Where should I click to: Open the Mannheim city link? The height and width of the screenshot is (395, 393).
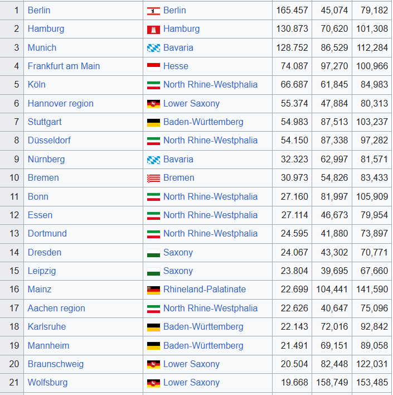(48, 345)
